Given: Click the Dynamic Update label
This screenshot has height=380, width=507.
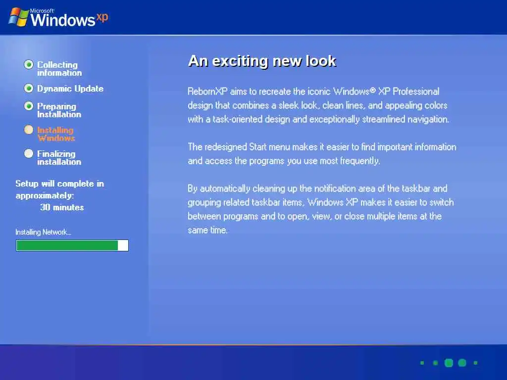Looking at the screenshot, I should (70, 89).
